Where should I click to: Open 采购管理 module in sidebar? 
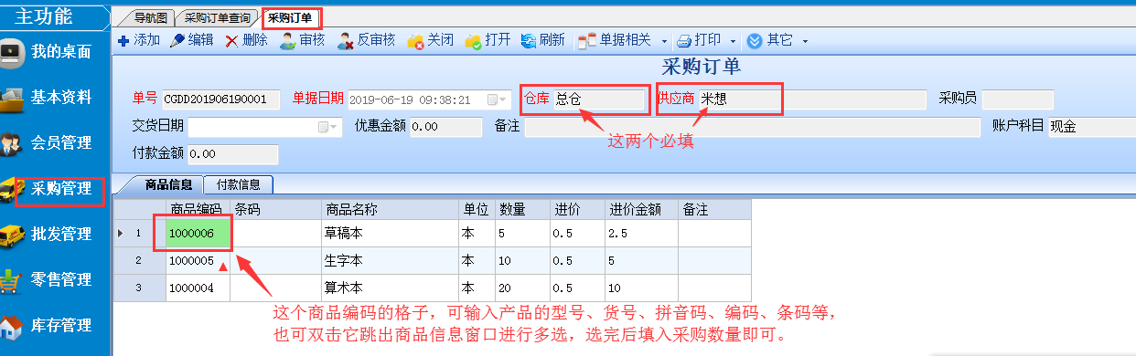pos(55,189)
